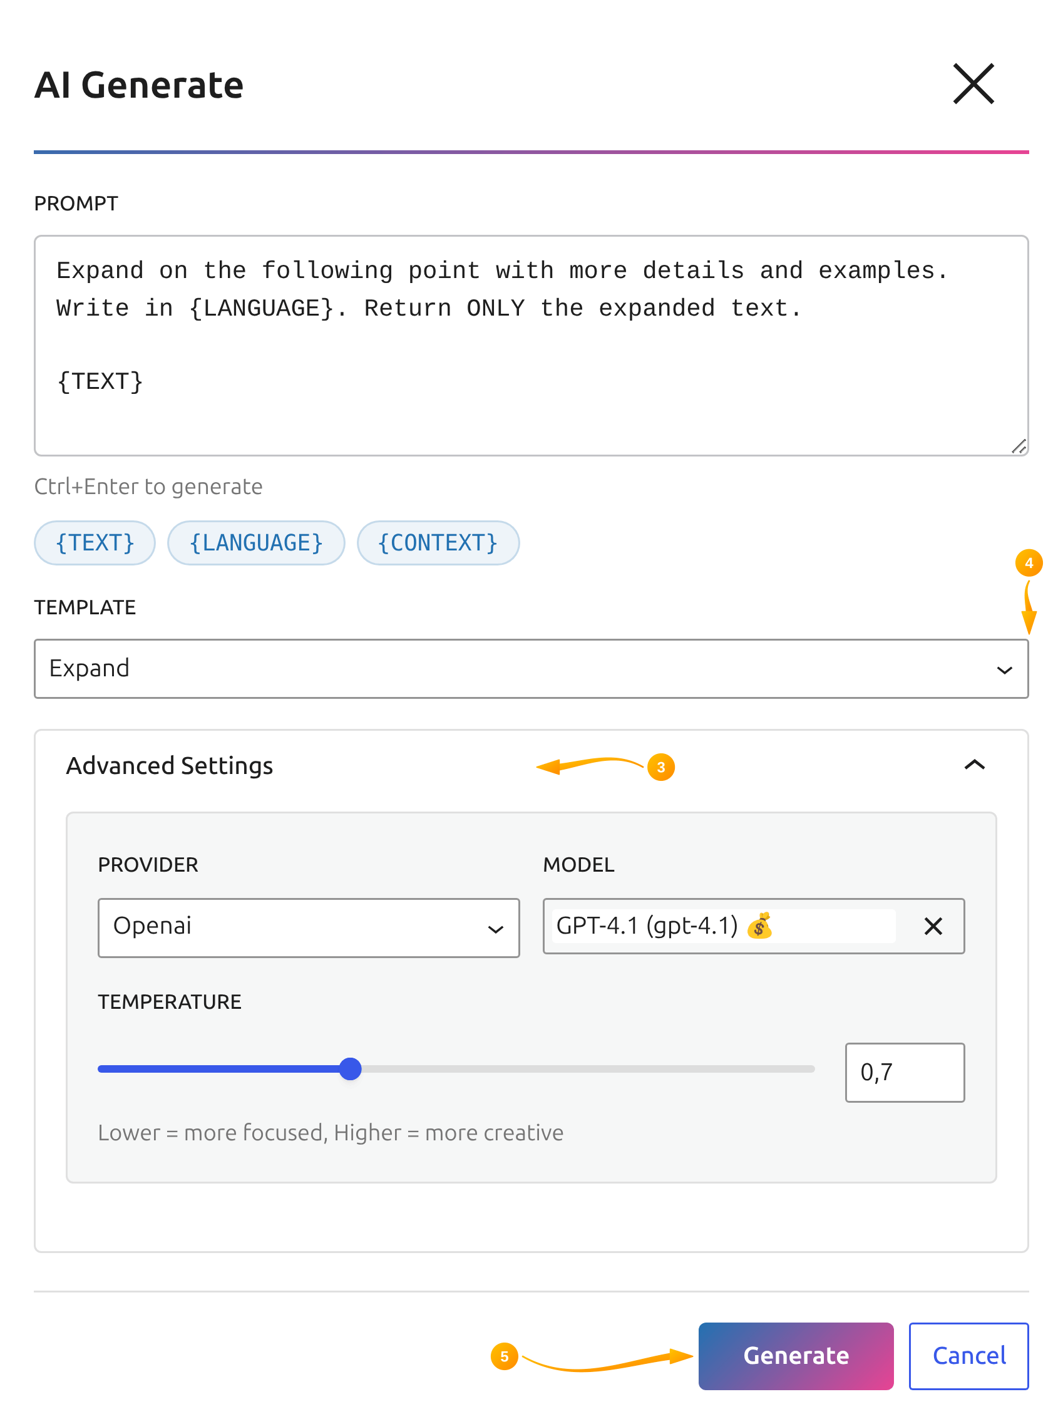This screenshot has width=1063, height=1424.
Task: Open the Template dropdown showing Expand
Action: click(x=531, y=668)
